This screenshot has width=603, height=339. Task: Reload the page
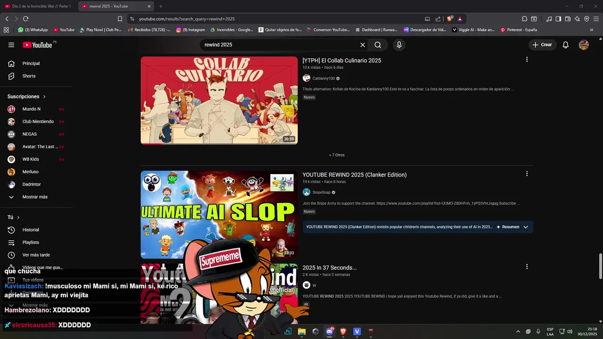tap(25, 19)
